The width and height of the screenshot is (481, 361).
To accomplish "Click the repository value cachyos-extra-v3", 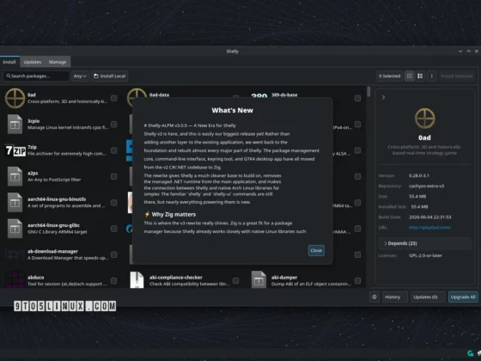I will click(x=426, y=186).
